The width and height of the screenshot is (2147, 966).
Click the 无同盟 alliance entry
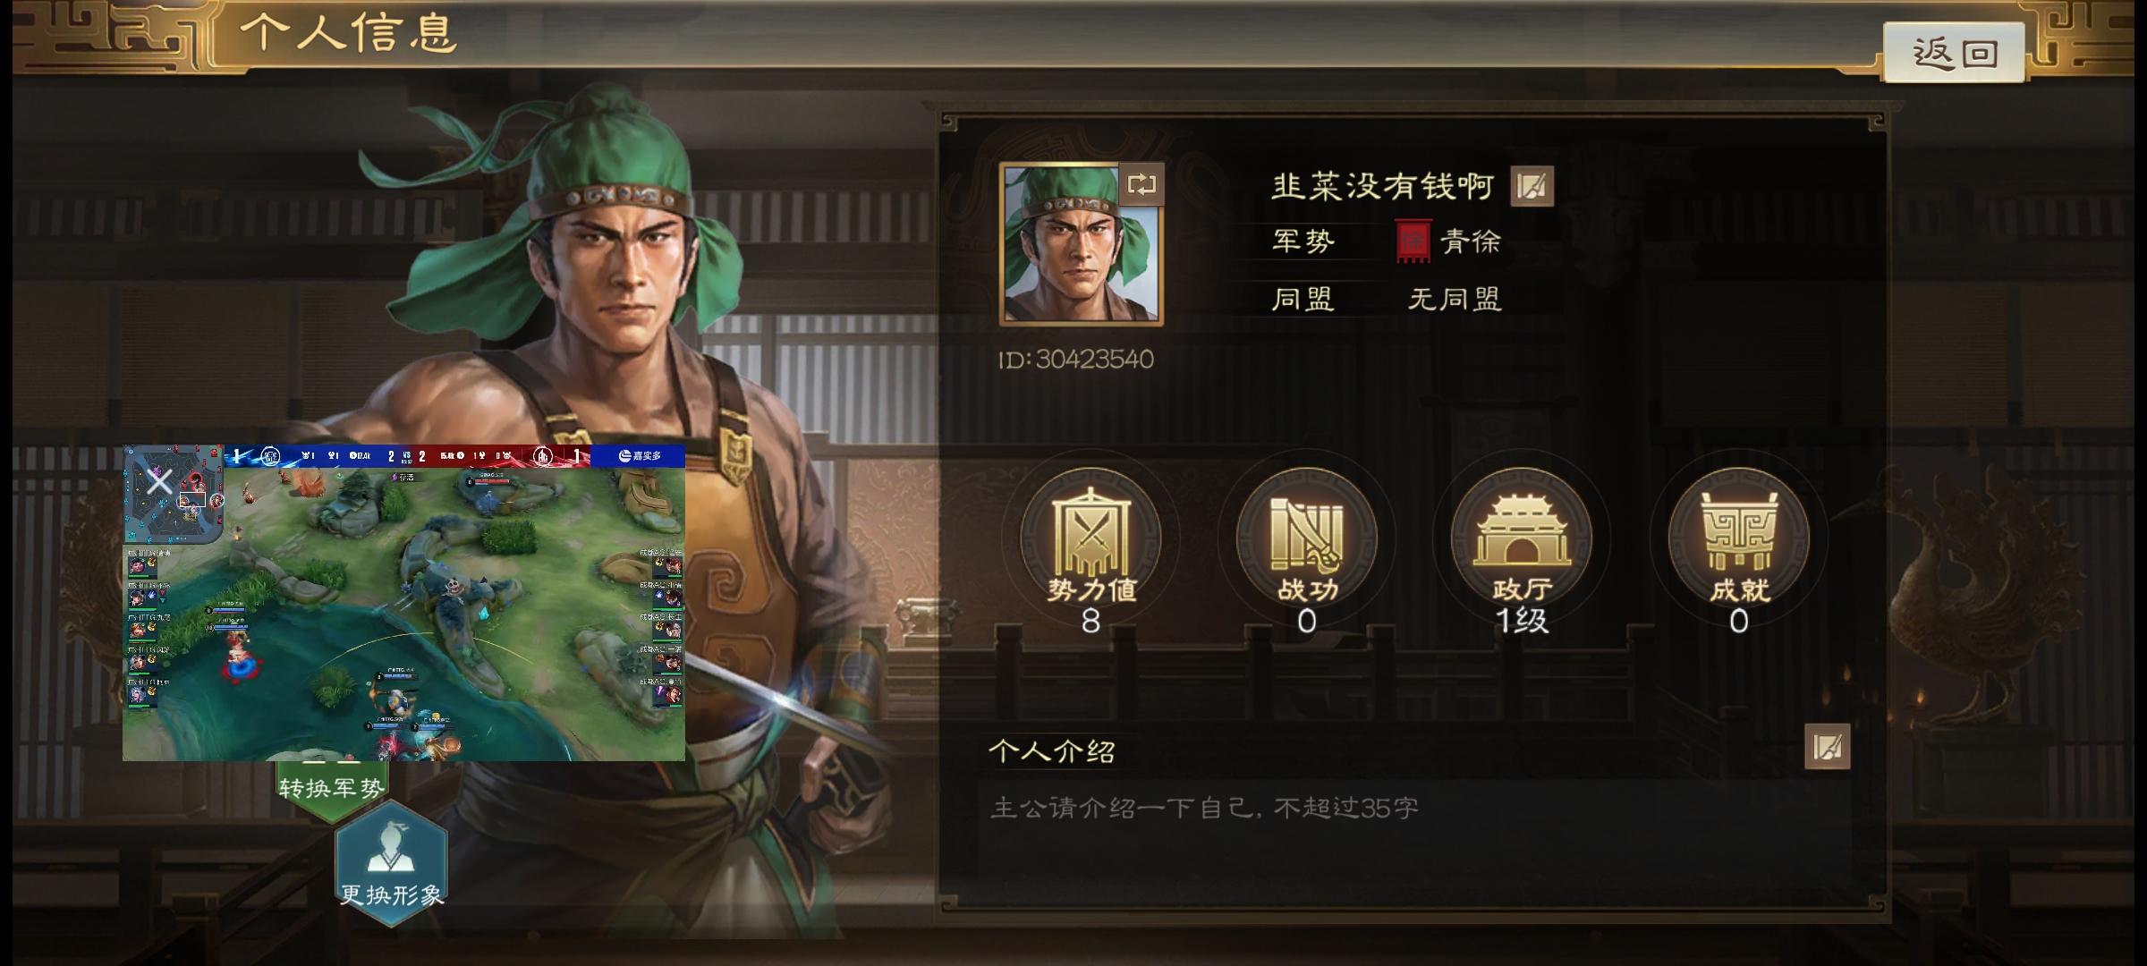tap(1455, 299)
